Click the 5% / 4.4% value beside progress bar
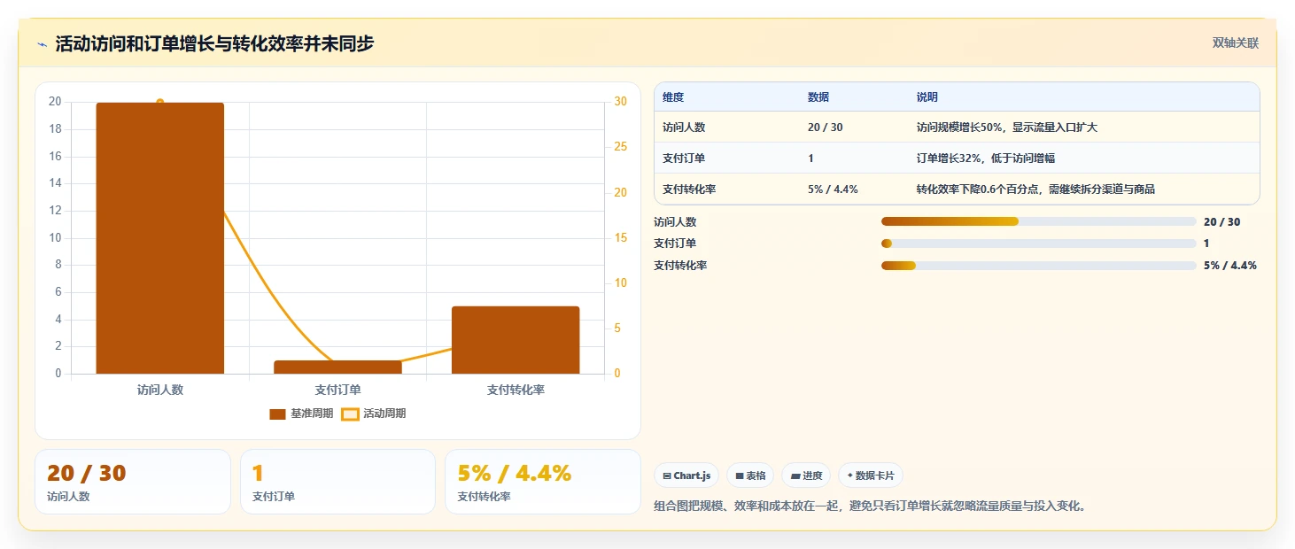 pyautogui.click(x=1230, y=266)
